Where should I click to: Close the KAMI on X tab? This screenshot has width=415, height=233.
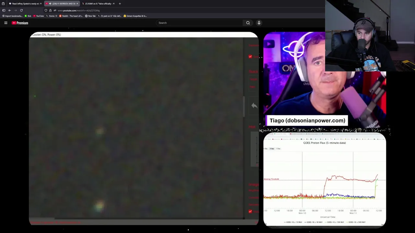(113, 4)
